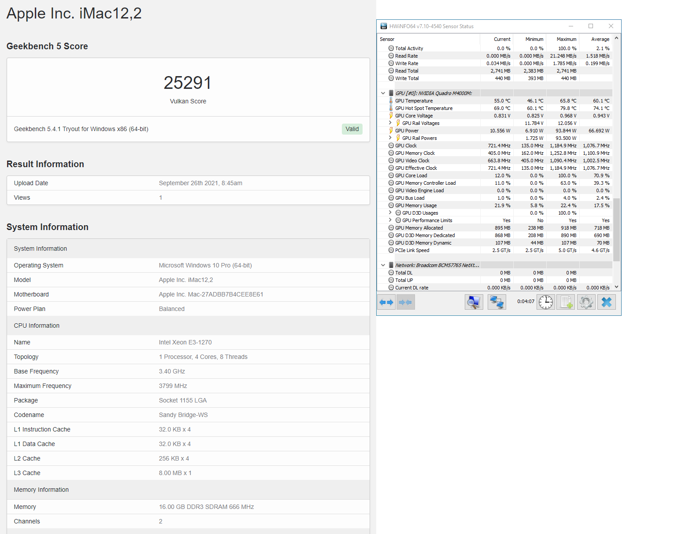Click the expand columns arrows button in HWiNFO
This screenshot has width=689, height=534.
tap(386, 302)
